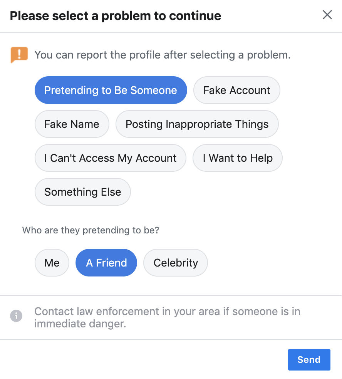Click the orange exclamation report icon
The width and height of the screenshot is (342, 379).
click(19, 55)
